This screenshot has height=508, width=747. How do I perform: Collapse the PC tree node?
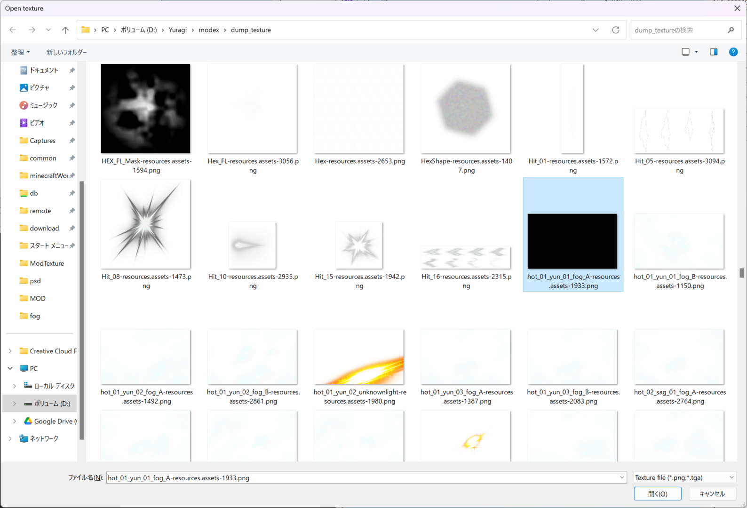pos(10,368)
